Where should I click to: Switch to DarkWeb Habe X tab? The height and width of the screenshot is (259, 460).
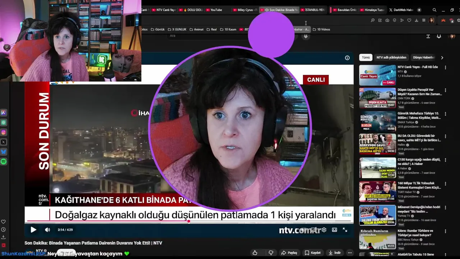401,10
